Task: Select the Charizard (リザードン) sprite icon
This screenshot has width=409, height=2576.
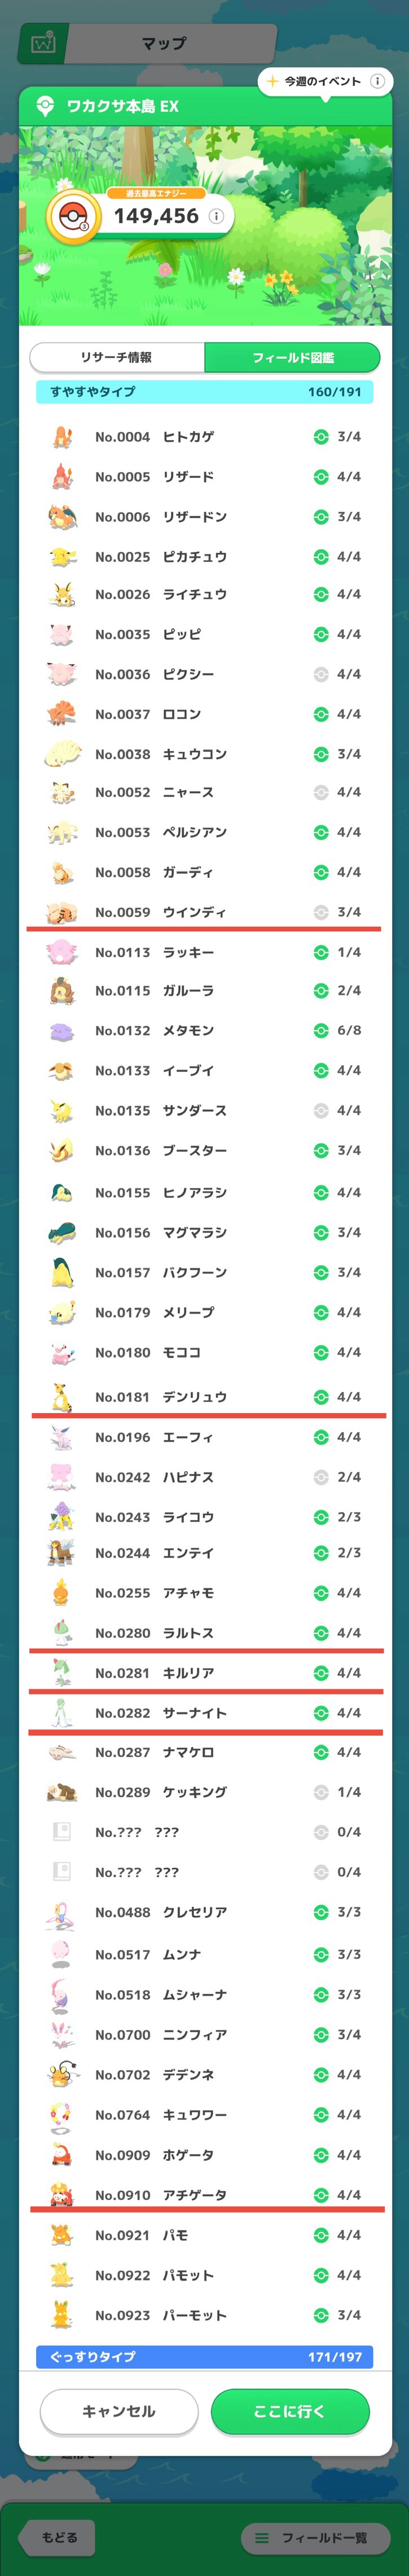Action: click(x=62, y=516)
